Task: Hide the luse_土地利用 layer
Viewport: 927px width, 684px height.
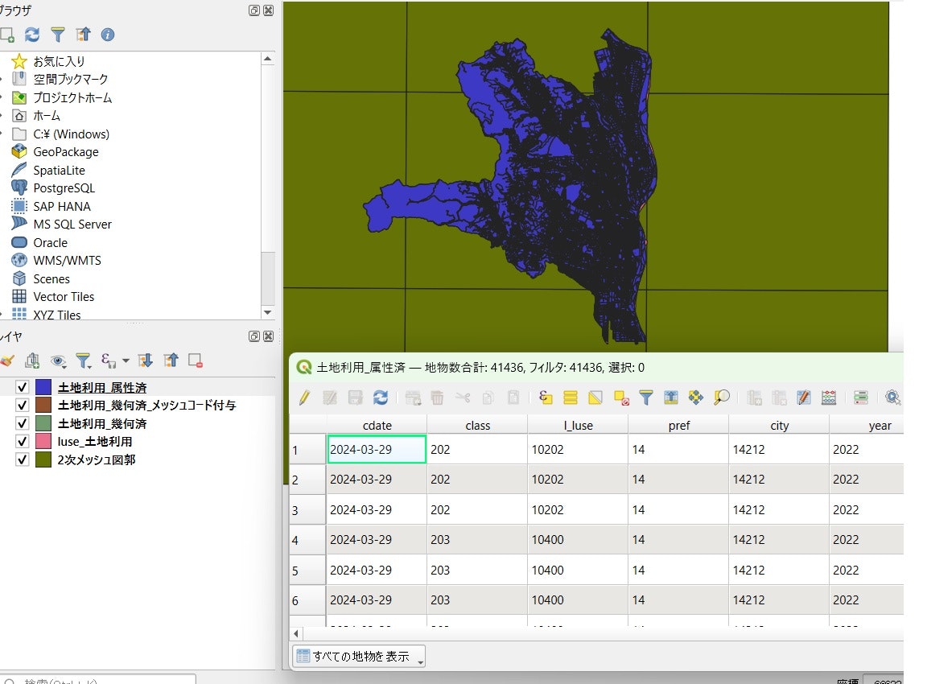Action: pyautogui.click(x=23, y=442)
